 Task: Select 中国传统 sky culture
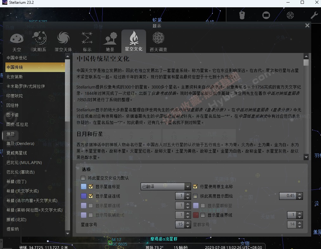35,67
